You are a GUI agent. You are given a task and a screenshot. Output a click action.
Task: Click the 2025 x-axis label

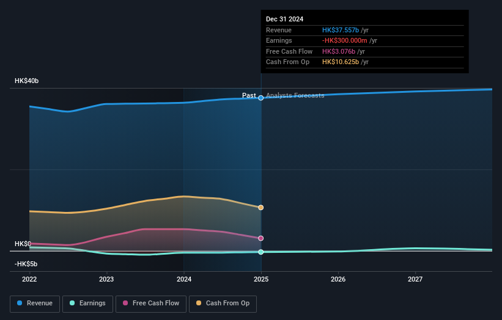[x=261, y=280]
